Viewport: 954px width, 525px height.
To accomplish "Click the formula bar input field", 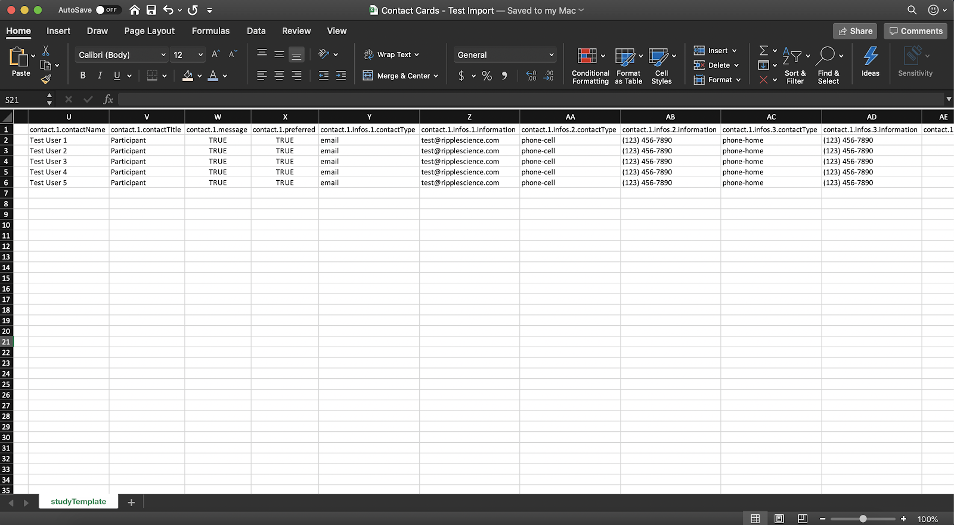I will [x=525, y=100].
